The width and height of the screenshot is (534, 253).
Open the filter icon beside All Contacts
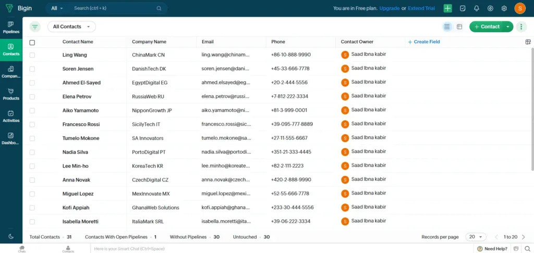[x=35, y=27]
